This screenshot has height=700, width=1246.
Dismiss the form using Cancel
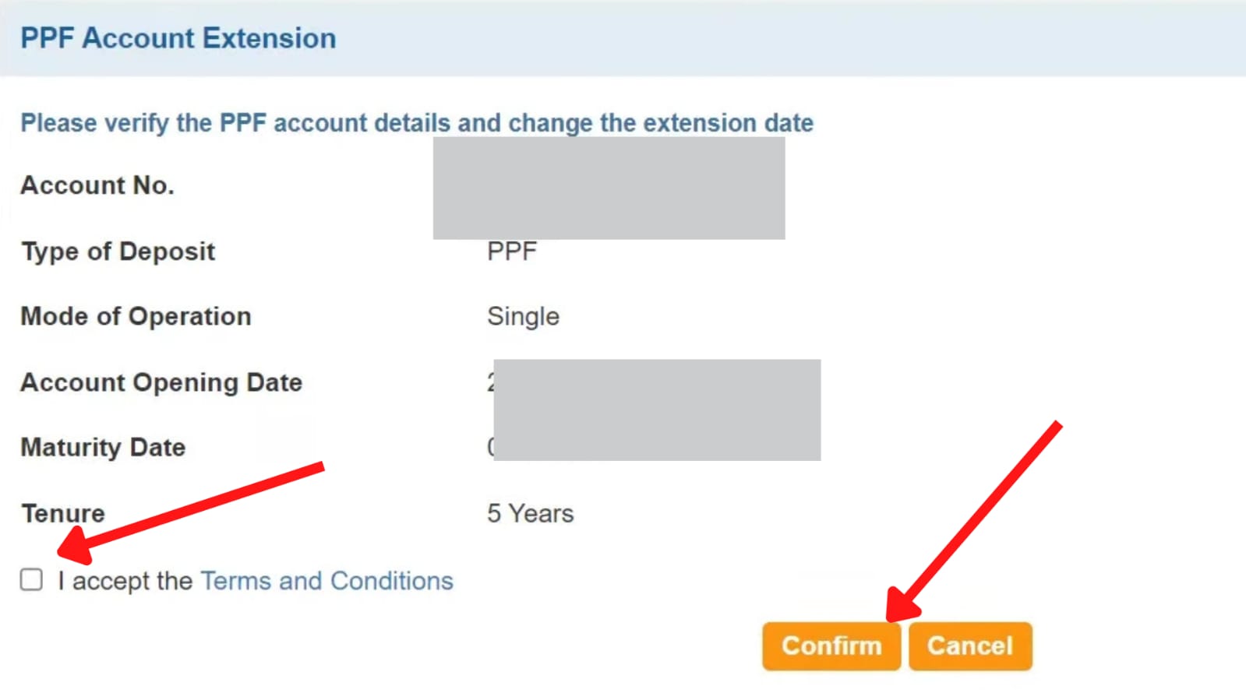tap(970, 645)
